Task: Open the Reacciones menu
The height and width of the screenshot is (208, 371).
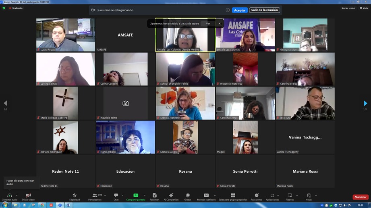Action: point(256,196)
